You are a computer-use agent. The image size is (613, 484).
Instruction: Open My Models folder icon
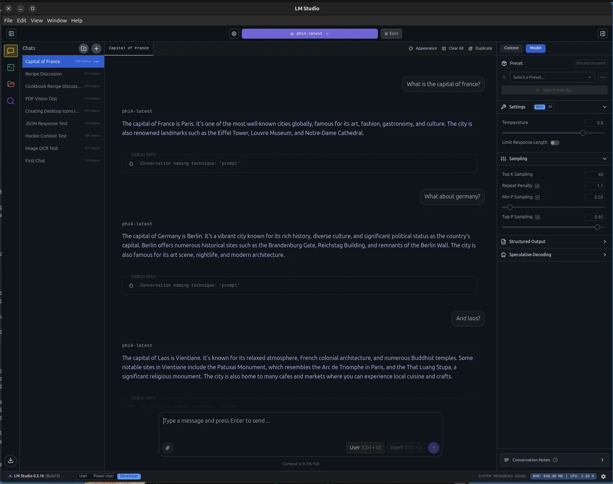tap(11, 84)
